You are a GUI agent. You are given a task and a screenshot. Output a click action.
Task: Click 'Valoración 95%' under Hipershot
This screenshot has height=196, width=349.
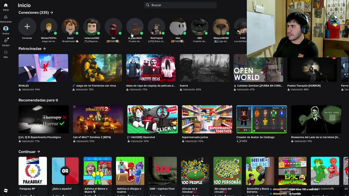tap(138, 141)
